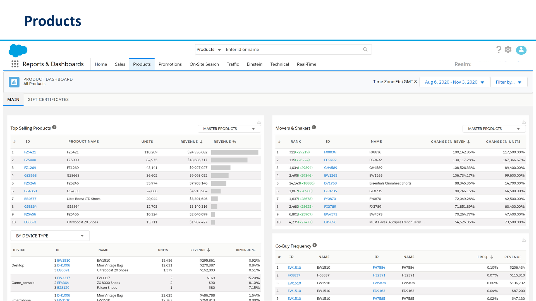Click Essentials Climaheat Shorts name
This screenshot has height=301, width=536.
[390, 183]
